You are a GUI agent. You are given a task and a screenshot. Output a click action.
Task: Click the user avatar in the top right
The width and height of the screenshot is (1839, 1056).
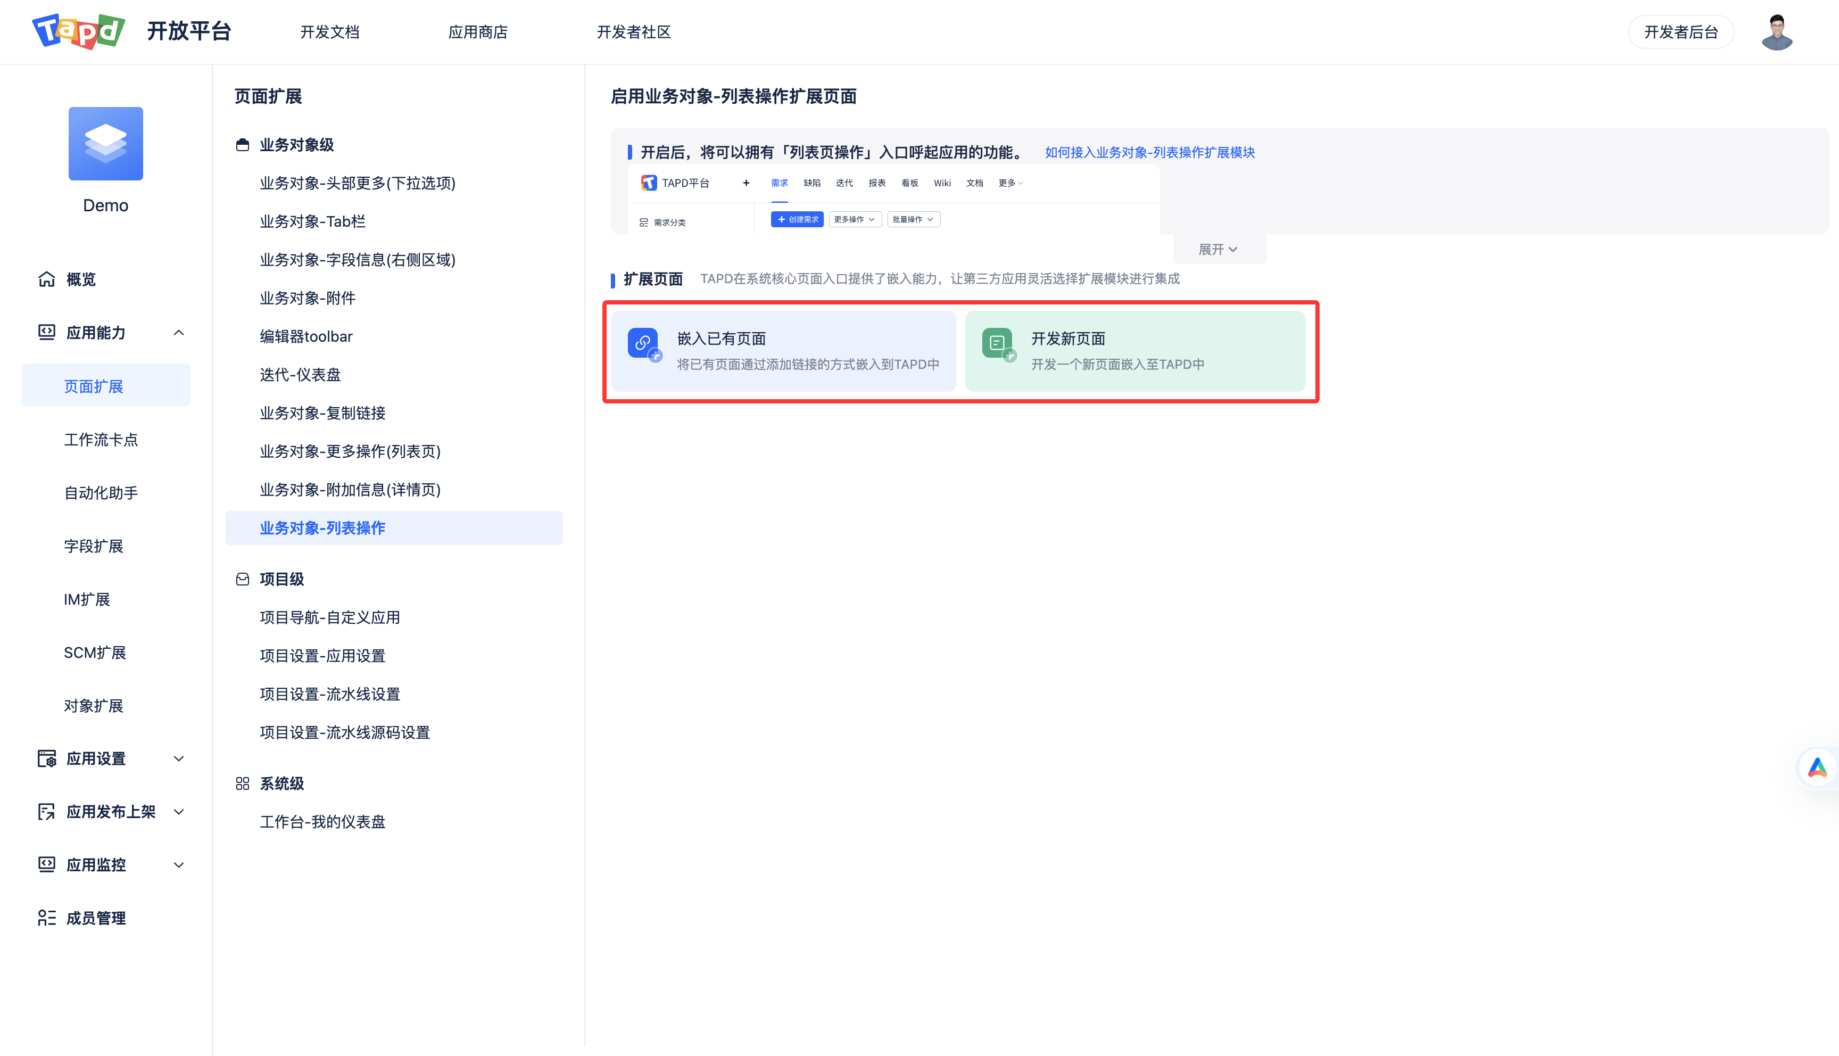click(x=1777, y=31)
